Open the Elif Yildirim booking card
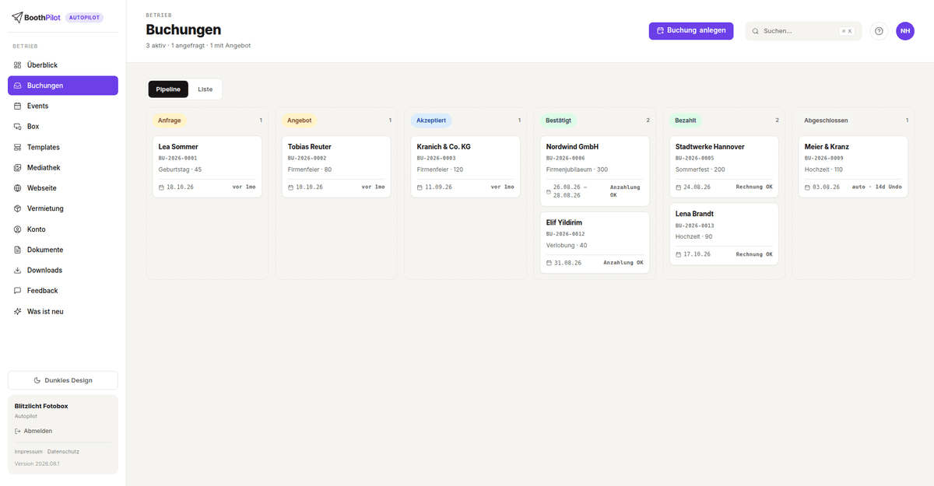The image size is (934, 486). point(595,243)
